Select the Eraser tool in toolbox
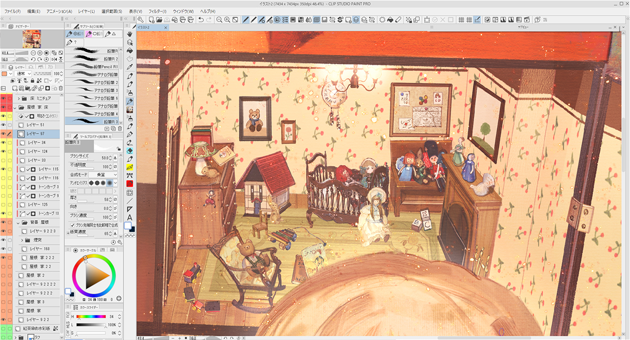This screenshot has height=340, width=630. pos(130,150)
